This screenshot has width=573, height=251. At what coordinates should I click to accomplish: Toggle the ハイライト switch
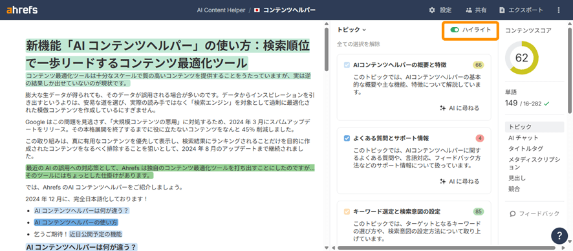[455, 30]
